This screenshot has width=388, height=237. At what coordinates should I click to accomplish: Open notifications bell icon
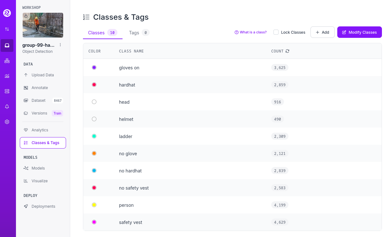(7, 107)
